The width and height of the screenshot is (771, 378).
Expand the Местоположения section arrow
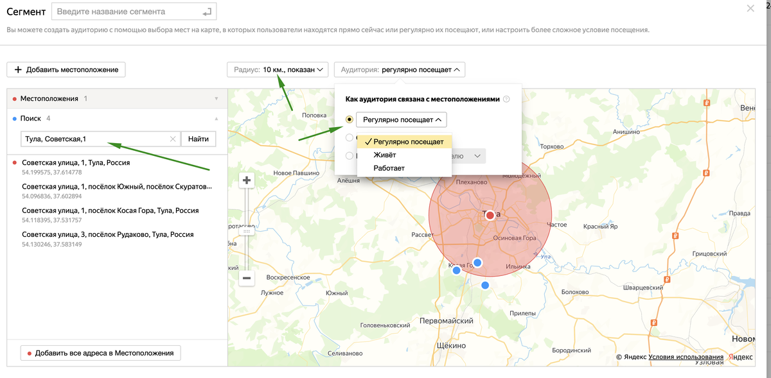pos(217,99)
